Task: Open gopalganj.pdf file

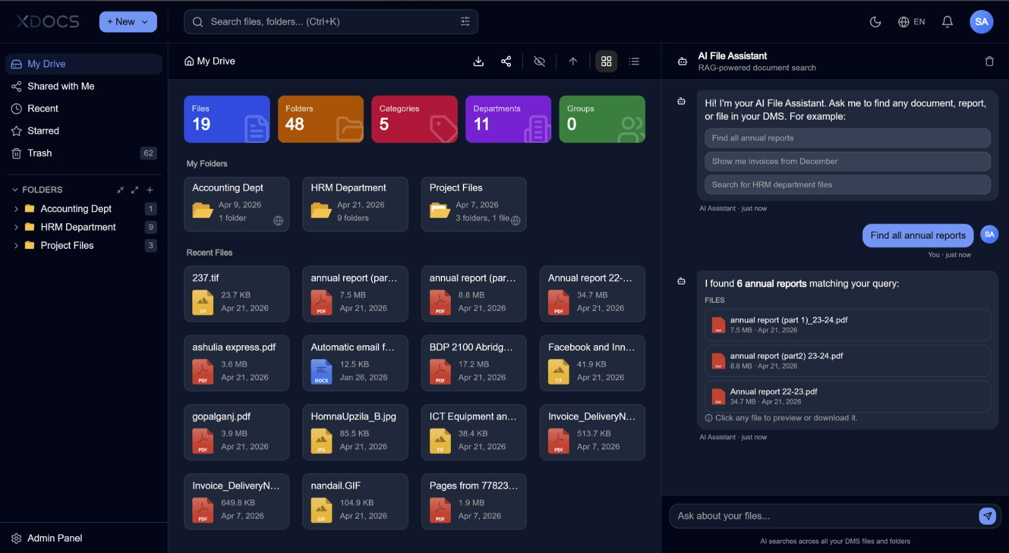Action: click(x=236, y=432)
